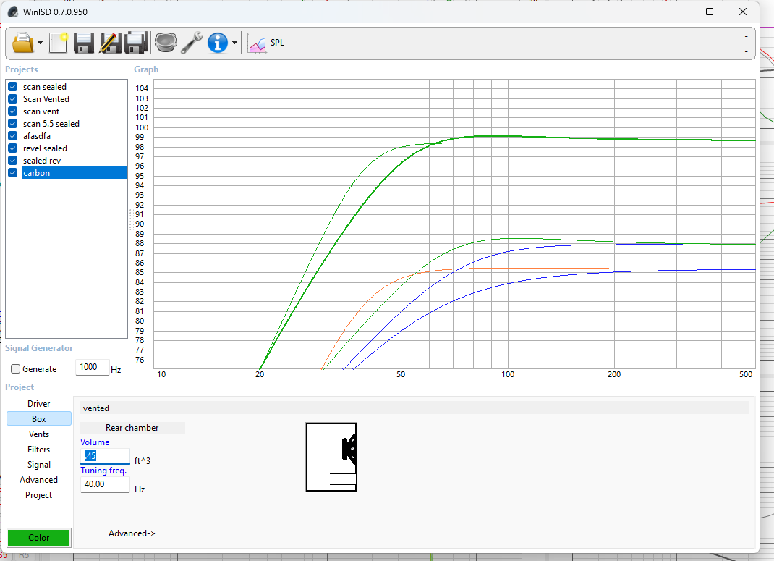Viewport: 774px width, 561px height.
Task: Toggle the scan 5.5 sealed checkbox
Action: pos(13,124)
